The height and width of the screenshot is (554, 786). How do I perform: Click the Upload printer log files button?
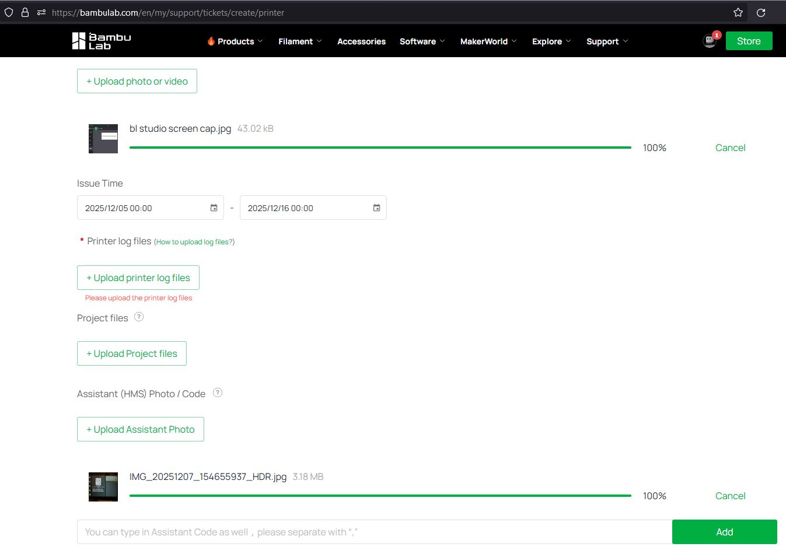[138, 278]
